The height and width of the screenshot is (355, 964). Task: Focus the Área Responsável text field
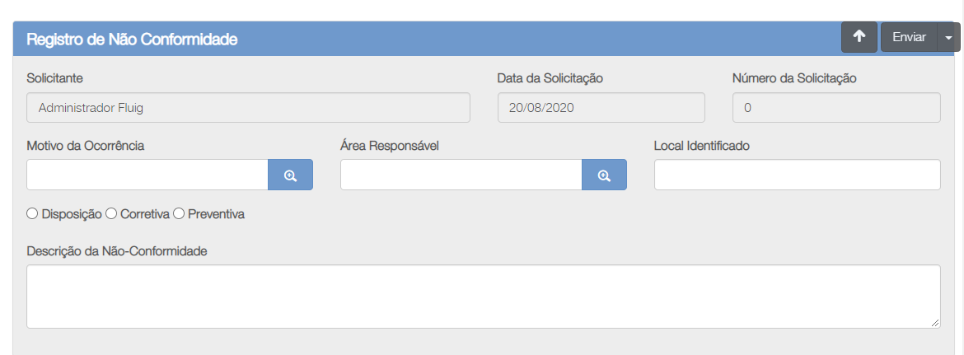tap(461, 175)
